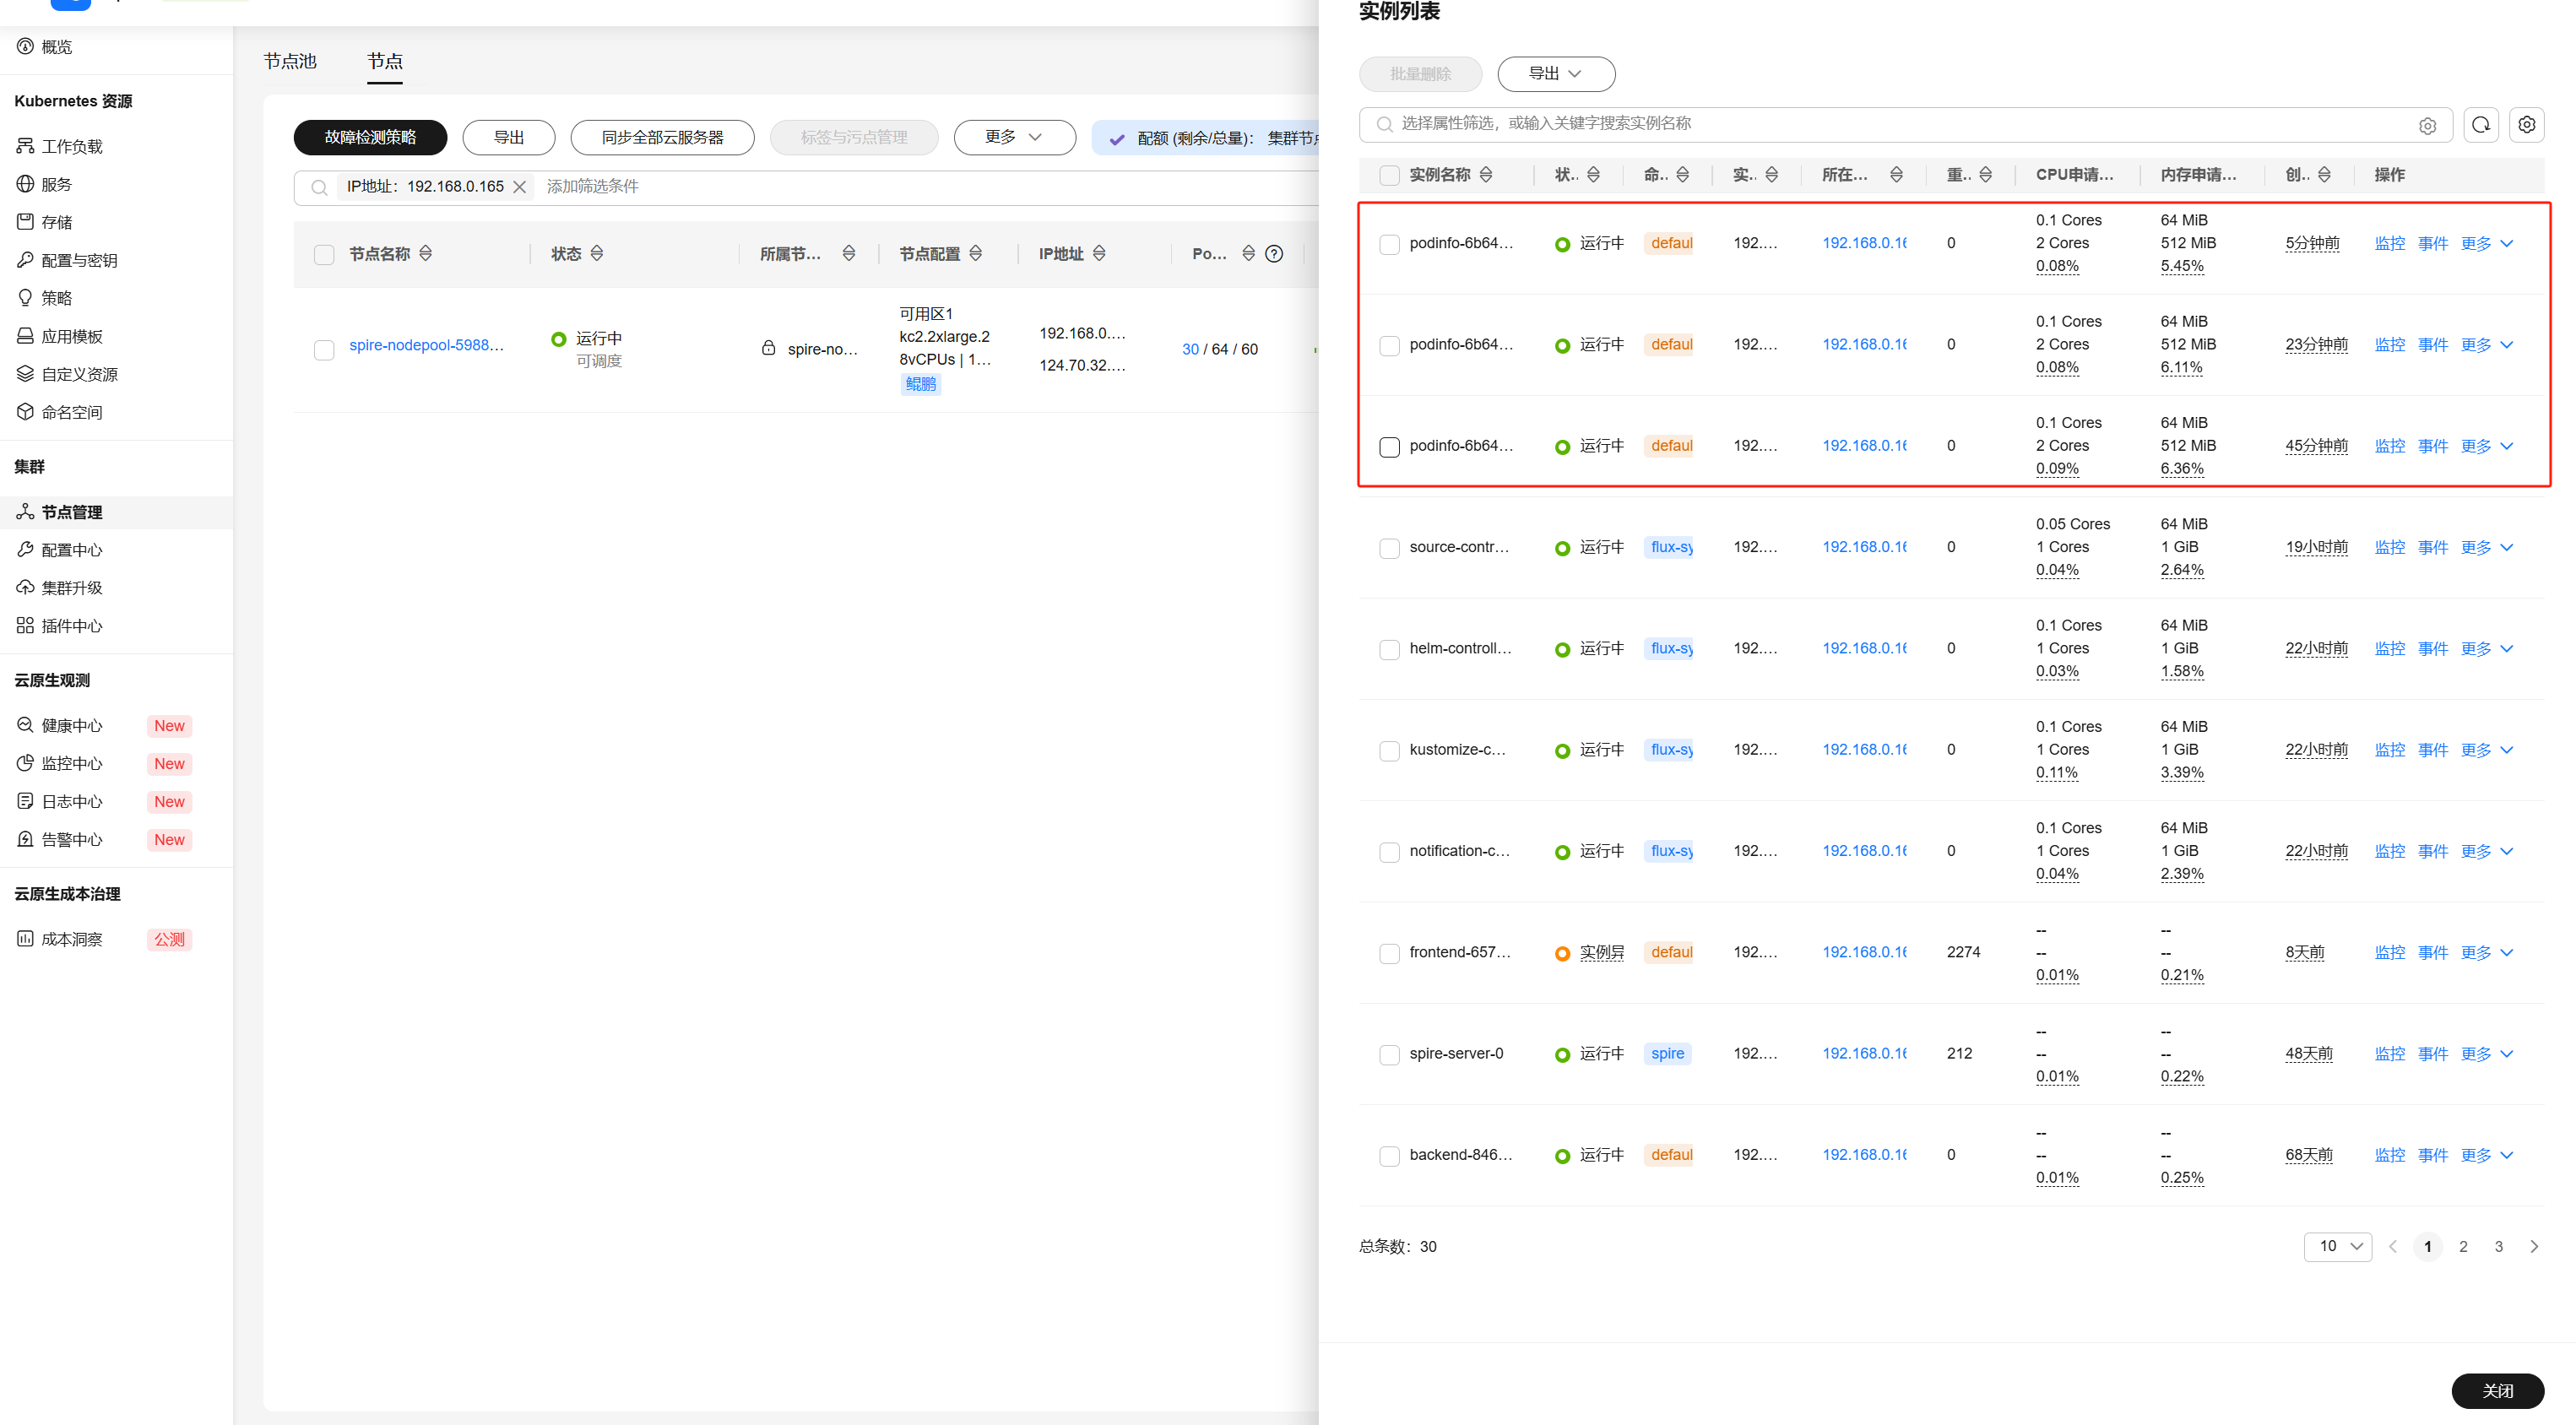Select the spire-nodepool node row checkbox
The width and height of the screenshot is (2576, 1425).
coord(324,350)
